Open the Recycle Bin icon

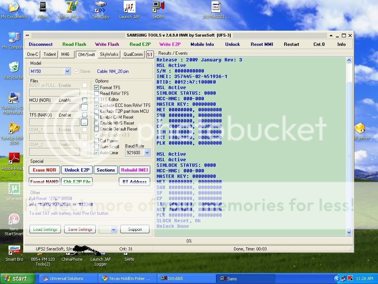(x=14, y=70)
